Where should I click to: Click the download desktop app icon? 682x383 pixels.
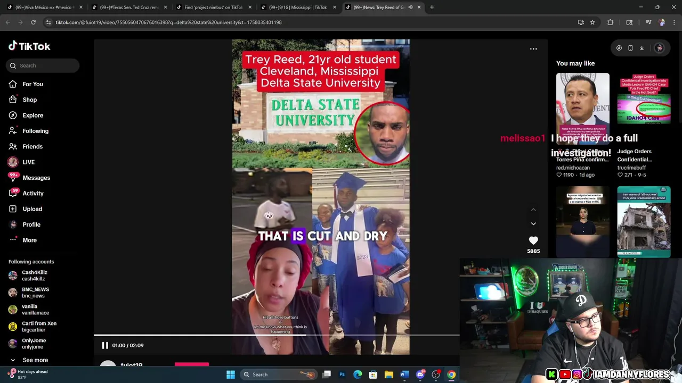click(x=642, y=48)
